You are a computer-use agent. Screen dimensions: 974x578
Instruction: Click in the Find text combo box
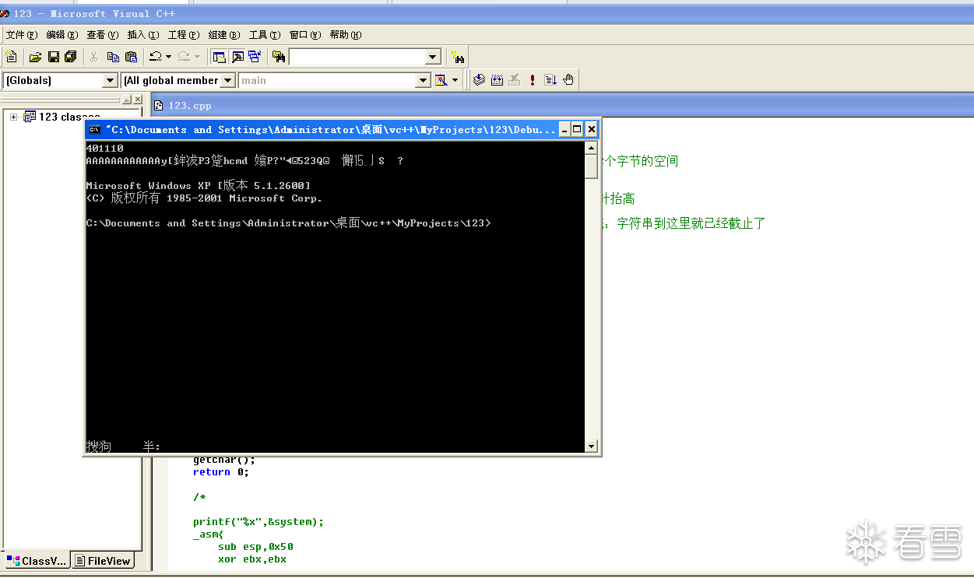[357, 57]
